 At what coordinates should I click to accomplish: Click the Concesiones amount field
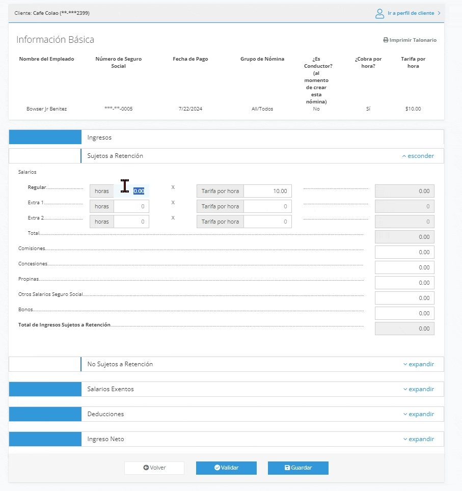(x=404, y=267)
